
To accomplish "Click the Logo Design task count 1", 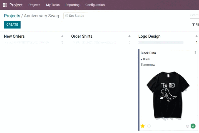I will pyautogui.click(x=197, y=42).
